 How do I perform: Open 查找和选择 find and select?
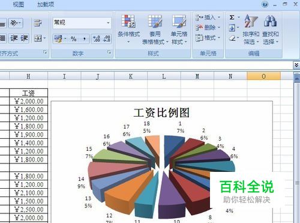coord(271,29)
